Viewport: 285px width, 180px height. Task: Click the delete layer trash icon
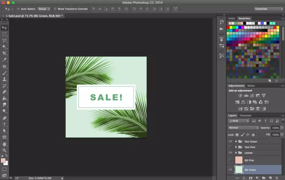(x=276, y=178)
